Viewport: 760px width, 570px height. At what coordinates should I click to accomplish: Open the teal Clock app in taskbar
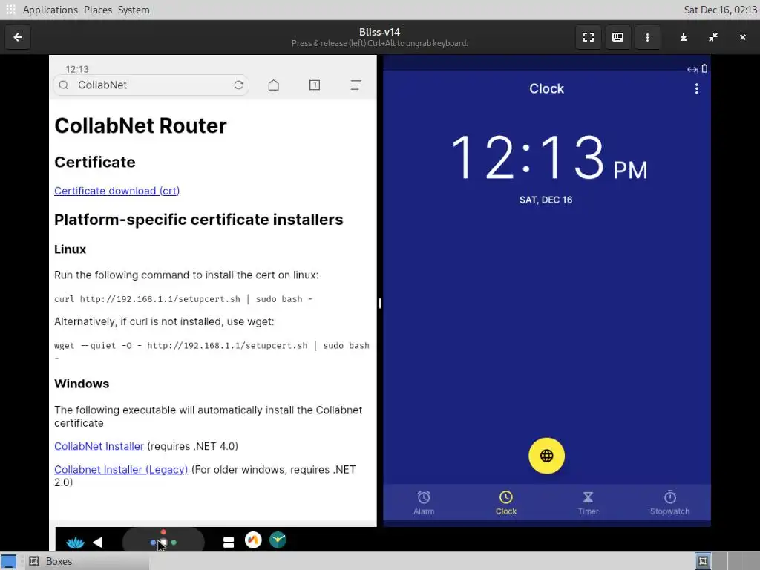[x=278, y=540]
